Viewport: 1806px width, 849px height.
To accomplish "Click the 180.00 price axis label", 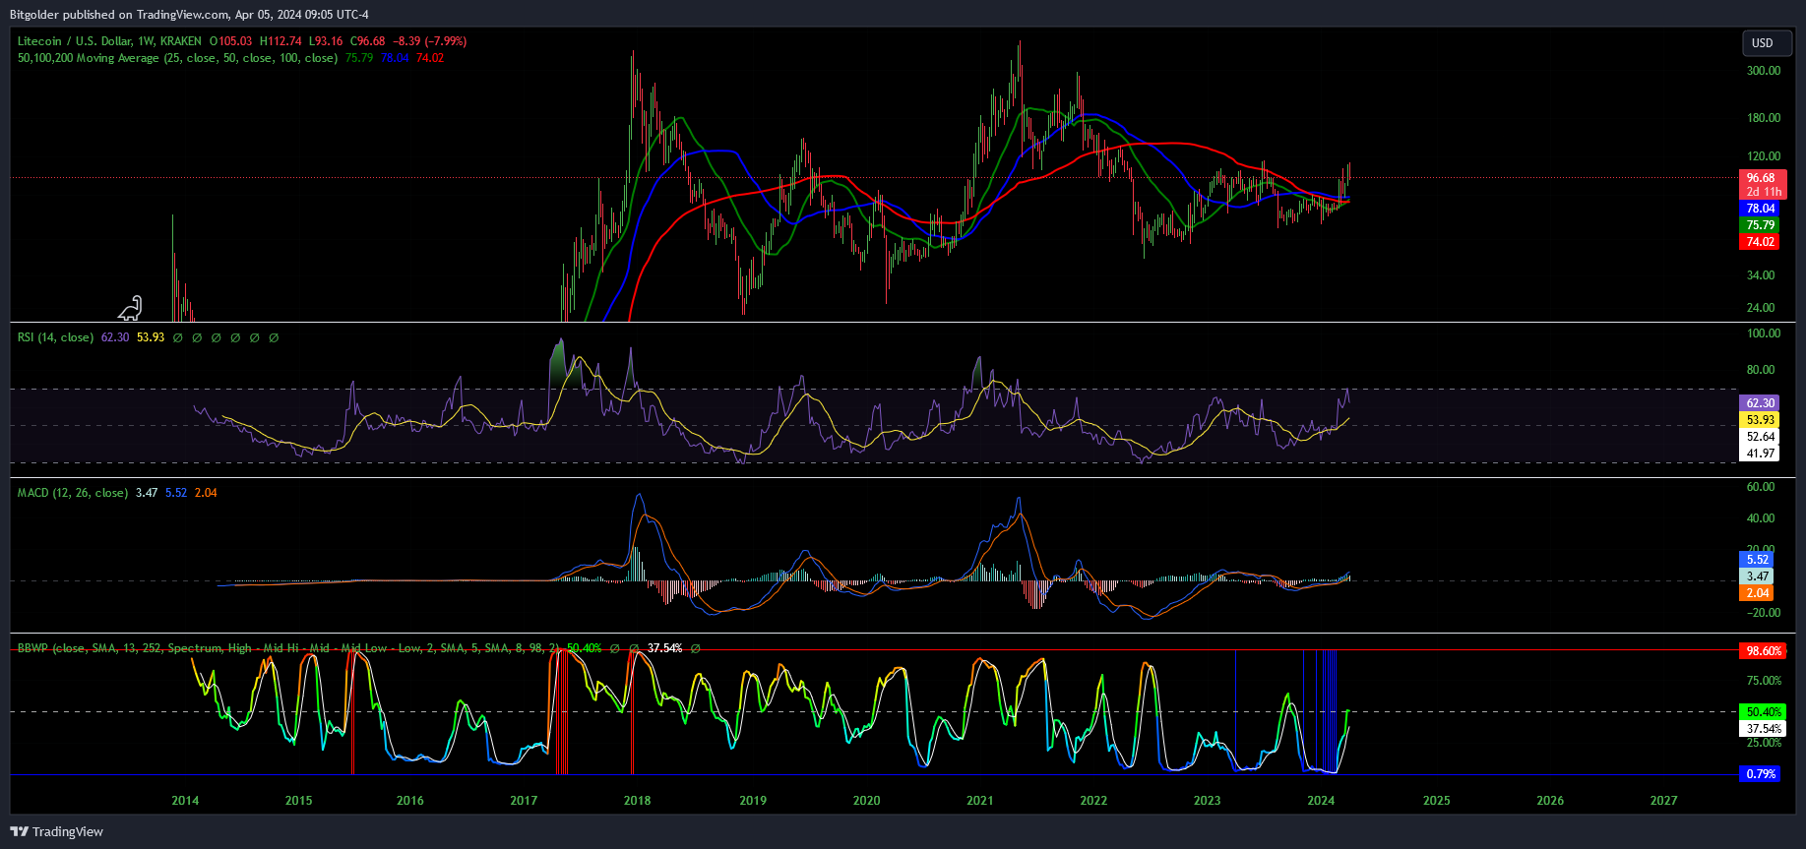I will [x=1764, y=118].
